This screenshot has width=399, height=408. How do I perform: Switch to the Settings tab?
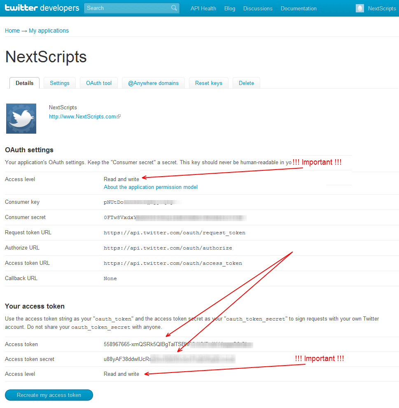59,83
